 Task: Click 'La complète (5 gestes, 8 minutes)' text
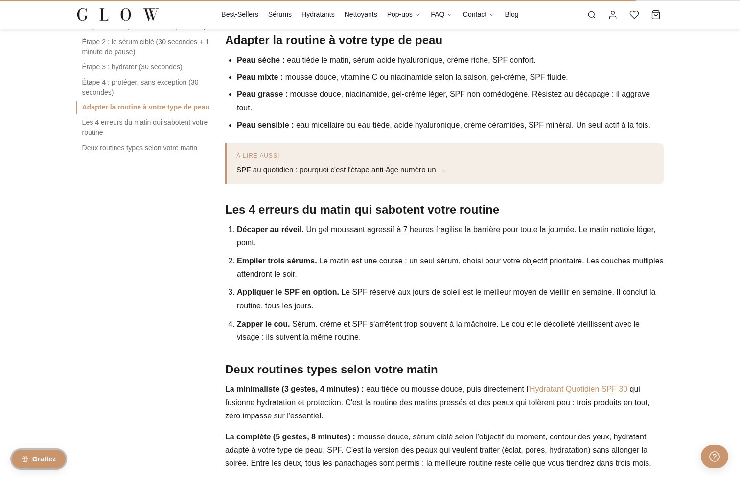tap(290, 437)
